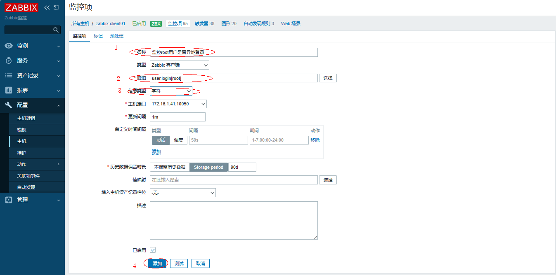The image size is (556, 275).
Task: Click the 移除 link in custom intervals
Action: point(315,140)
